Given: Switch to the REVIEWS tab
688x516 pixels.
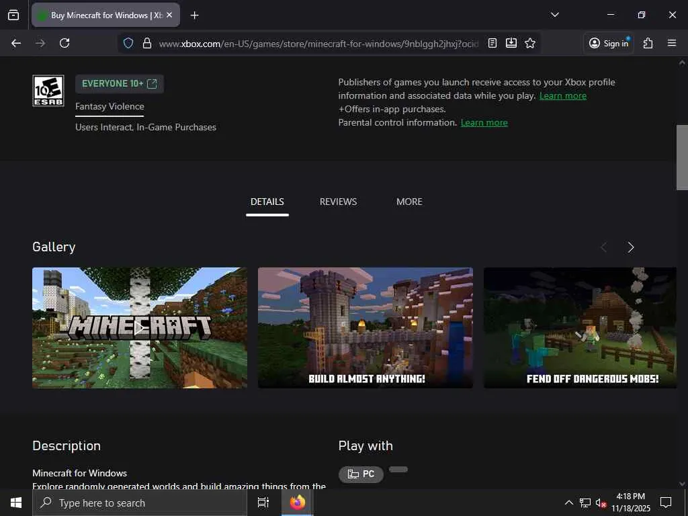Looking at the screenshot, I should (339, 202).
